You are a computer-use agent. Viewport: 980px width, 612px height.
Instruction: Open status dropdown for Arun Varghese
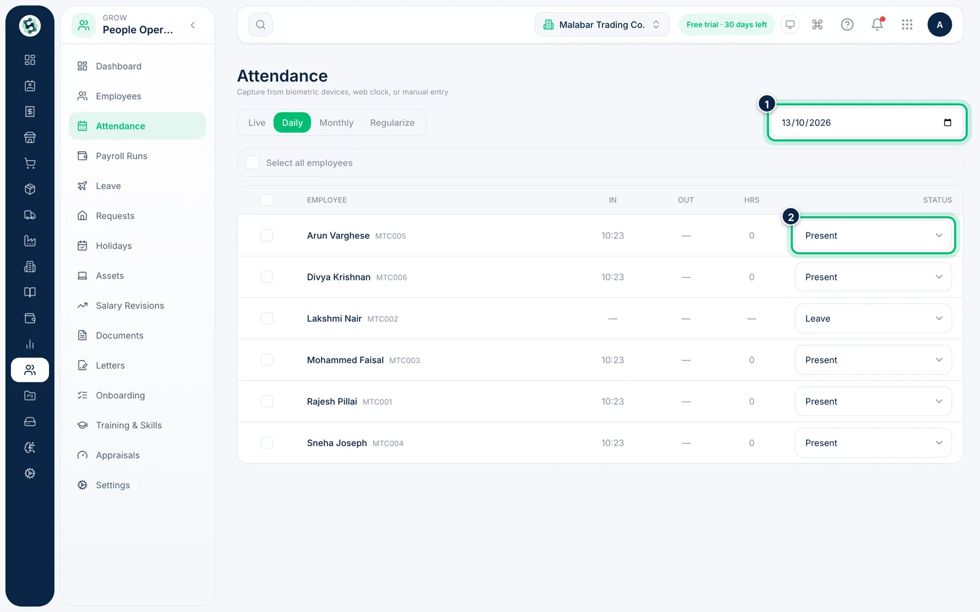[x=873, y=236]
